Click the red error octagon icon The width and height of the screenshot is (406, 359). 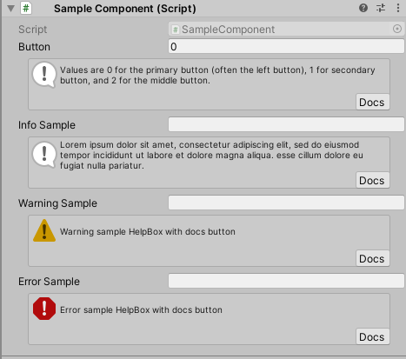point(44,309)
